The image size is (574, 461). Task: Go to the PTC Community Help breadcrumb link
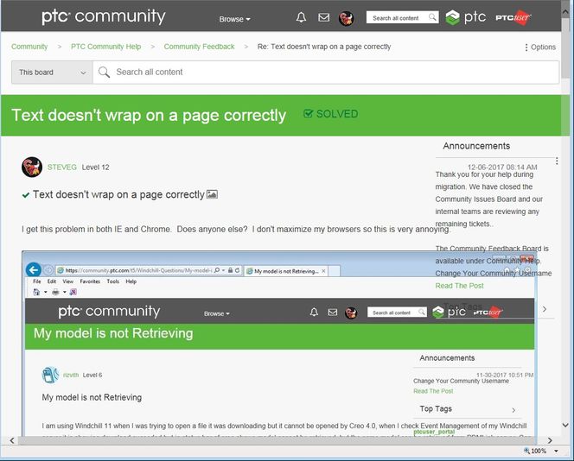105,47
